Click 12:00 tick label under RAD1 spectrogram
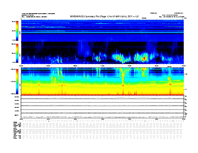Viewport: 198px width, 153px height. pyautogui.click(x=102, y=66)
